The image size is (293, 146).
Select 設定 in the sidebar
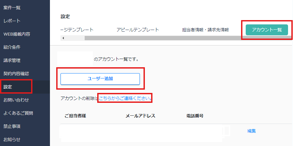pos(8,87)
